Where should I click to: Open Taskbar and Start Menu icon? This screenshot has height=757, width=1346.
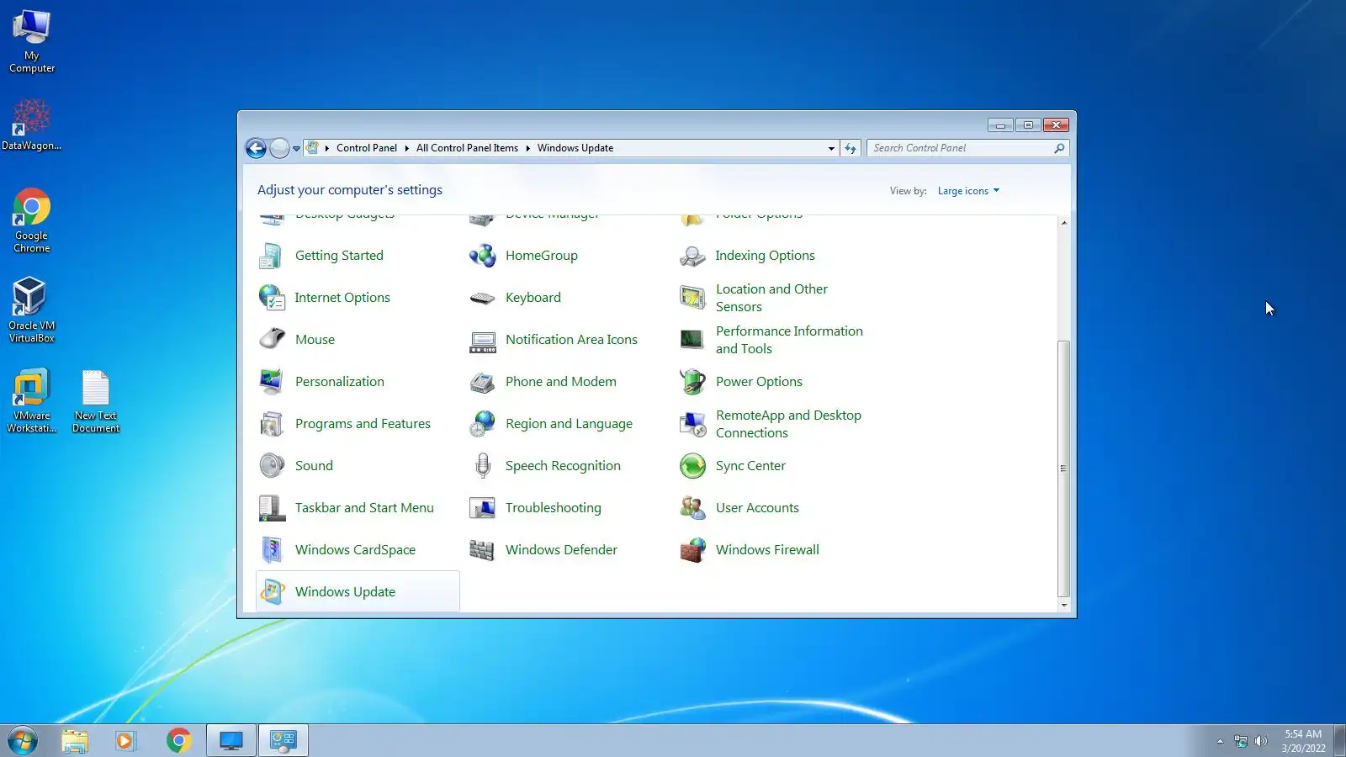271,508
